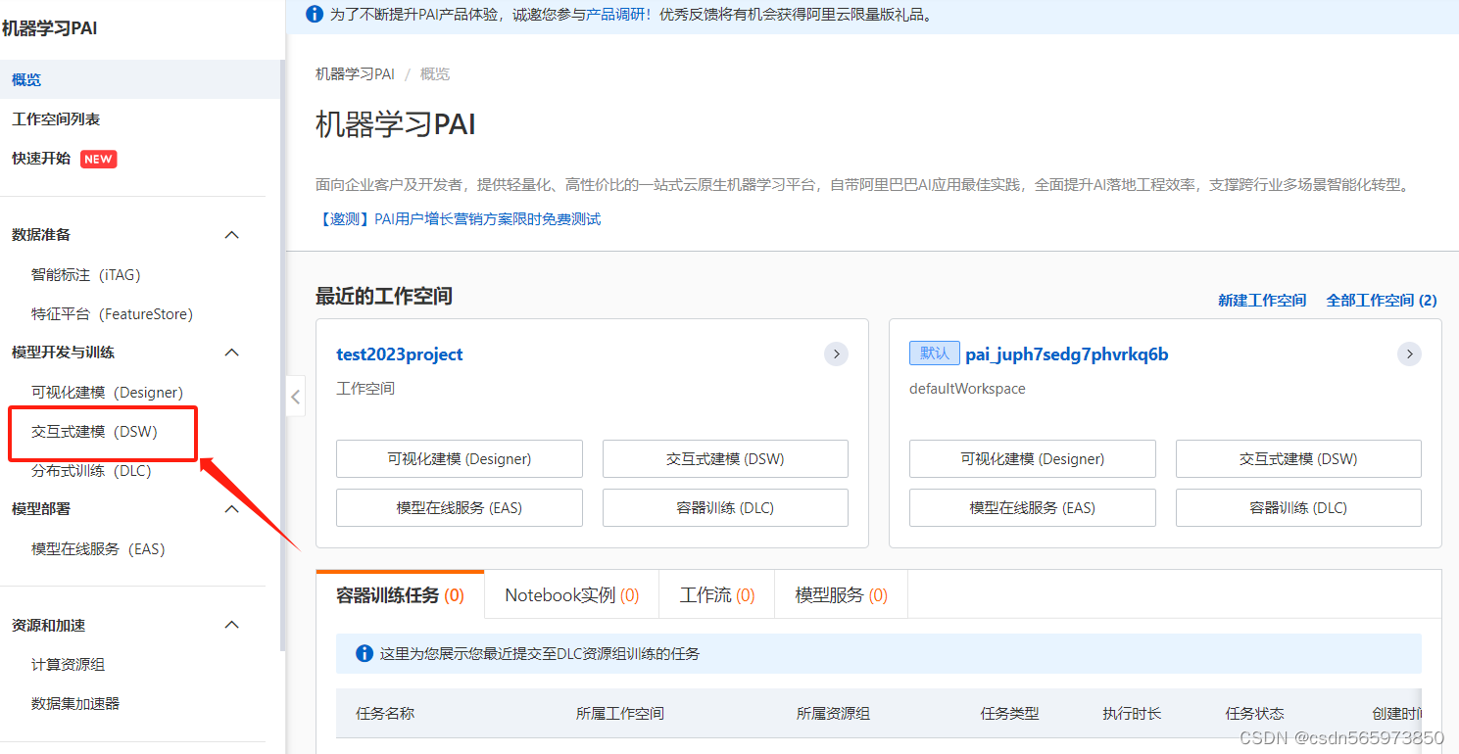The width and height of the screenshot is (1459, 754).
Task: Click the info icon in the DLC tasks notice
Action: tap(365, 653)
